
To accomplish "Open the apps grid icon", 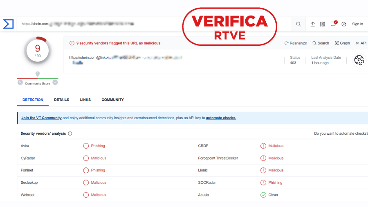I will [x=323, y=24].
